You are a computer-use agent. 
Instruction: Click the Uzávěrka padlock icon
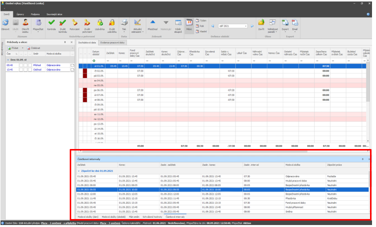click(100, 23)
